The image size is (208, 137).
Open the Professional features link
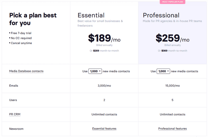(x=172, y=129)
